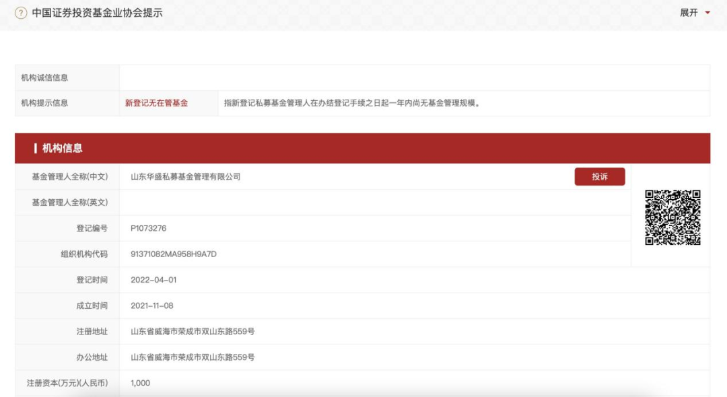Viewport: 727px width, 397px height.
Task: Click the 基金管理人全称(中文) label
Action: coord(69,176)
